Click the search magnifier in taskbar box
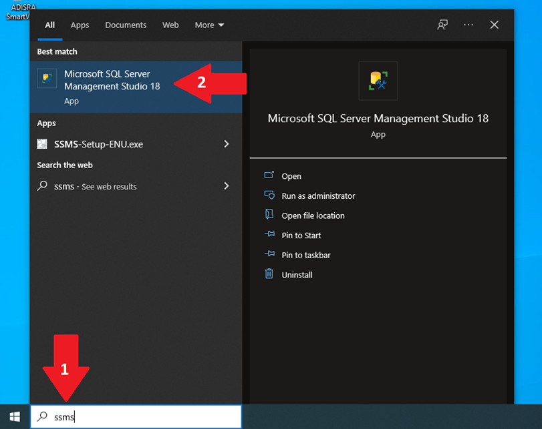This screenshot has height=429, width=542. 42,416
